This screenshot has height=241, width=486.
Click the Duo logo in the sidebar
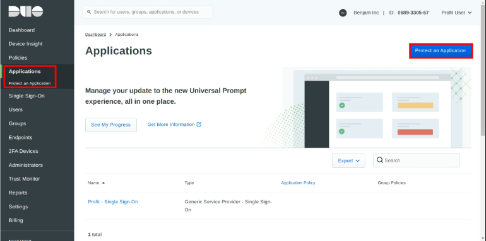(26, 12)
